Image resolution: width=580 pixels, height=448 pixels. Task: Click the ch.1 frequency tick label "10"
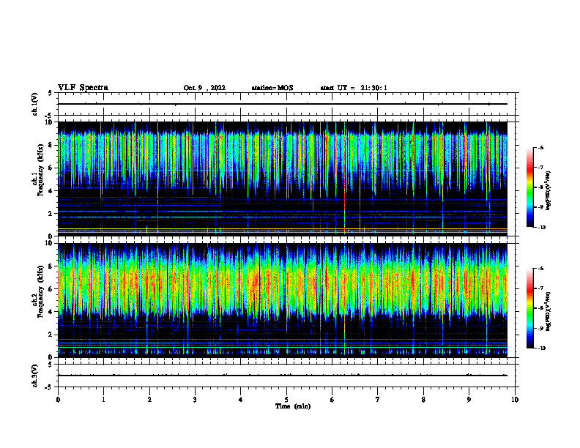49,122
